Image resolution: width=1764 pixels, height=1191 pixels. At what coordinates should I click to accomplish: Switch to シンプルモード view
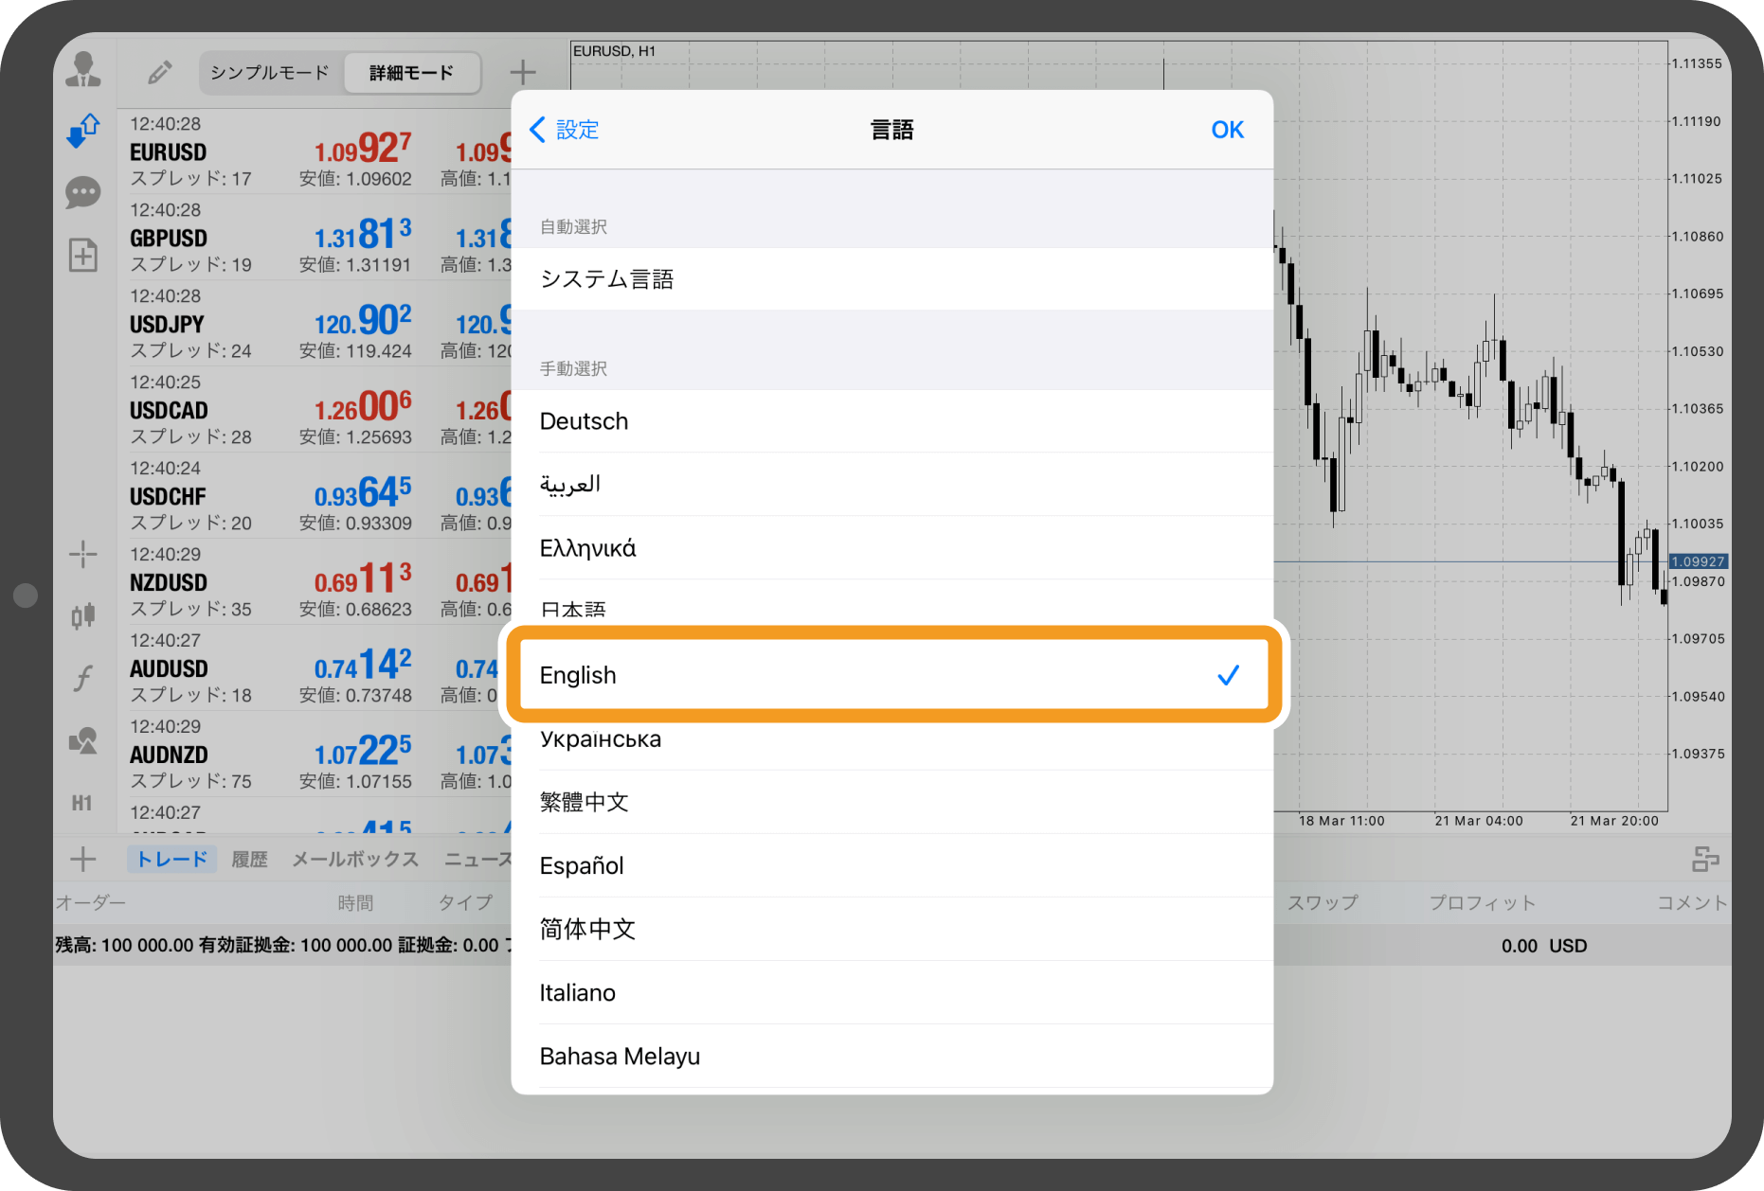tap(270, 73)
